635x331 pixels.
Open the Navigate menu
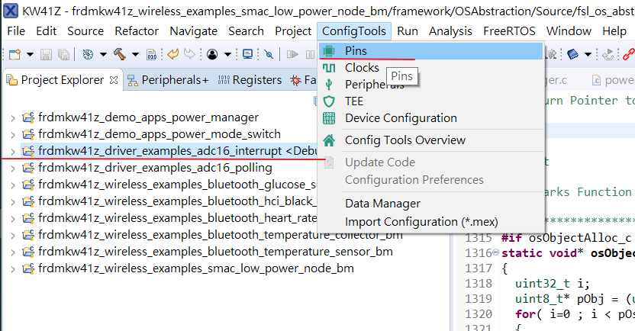tap(194, 31)
